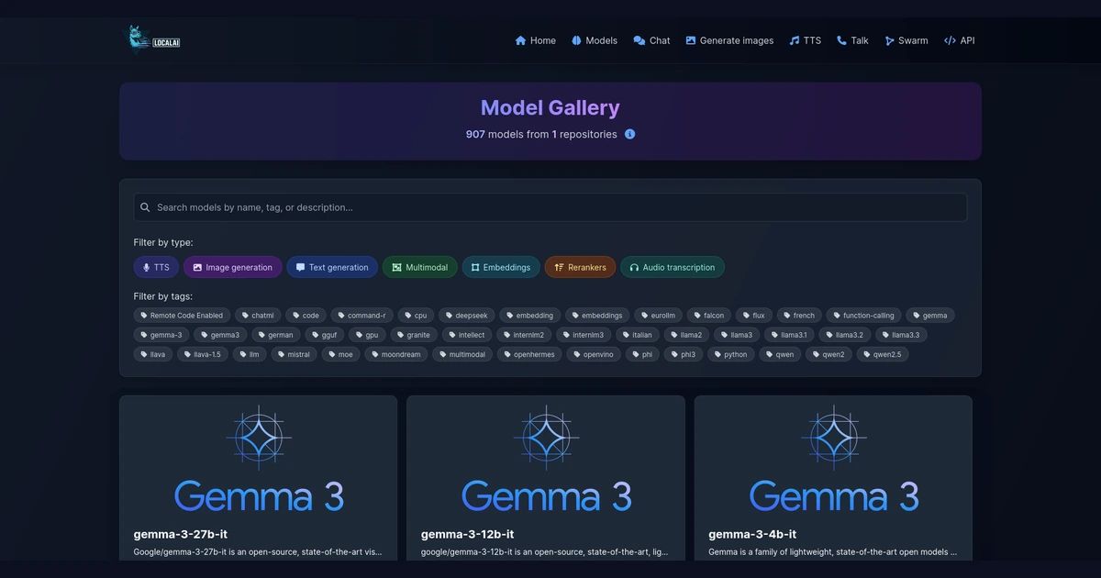Select the 'llama3.3' tag
The height and width of the screenshot is (578, 1101).
click(900, 335)
